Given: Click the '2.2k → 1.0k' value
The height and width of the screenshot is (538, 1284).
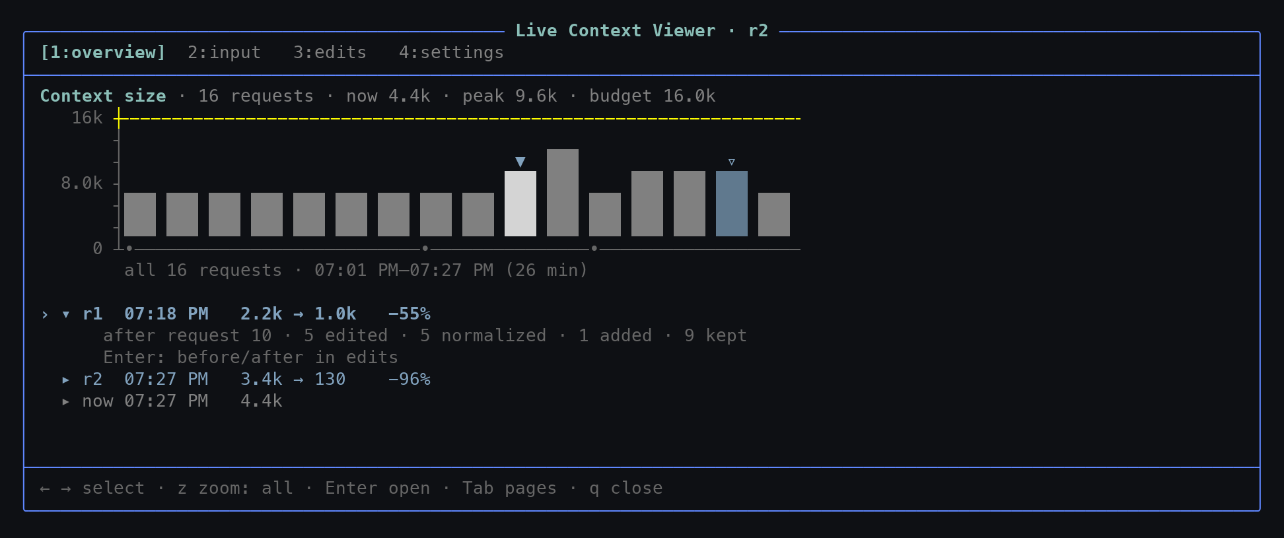Looking at the screenshot, I should [299, 314].
